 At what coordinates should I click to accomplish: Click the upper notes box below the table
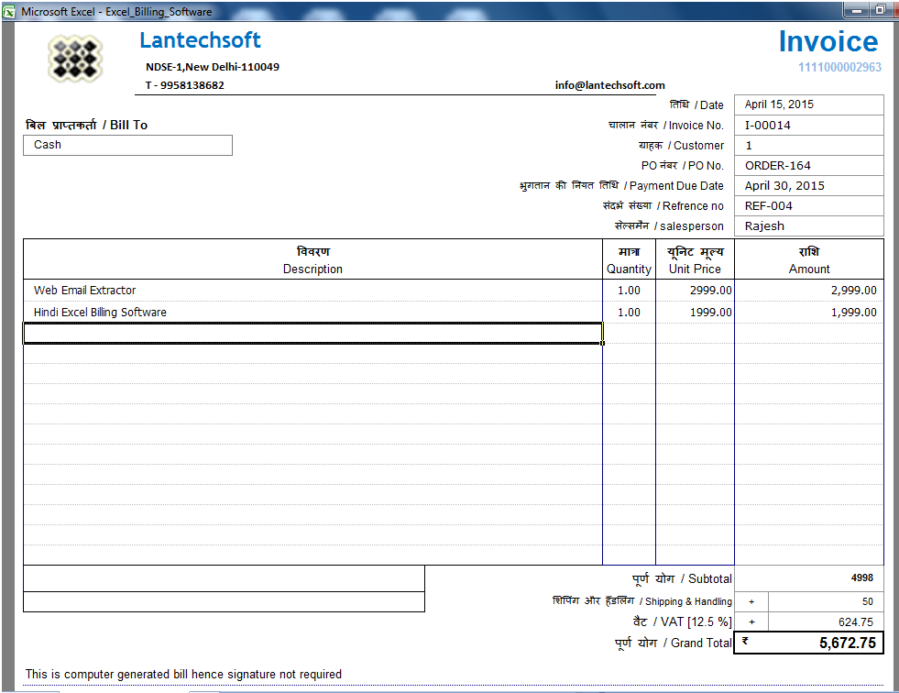225,578
